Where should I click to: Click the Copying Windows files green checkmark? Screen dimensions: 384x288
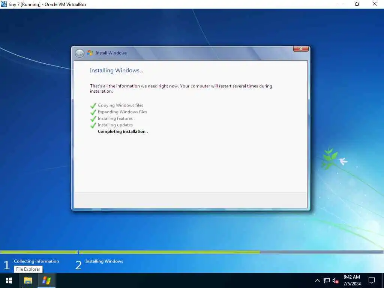click(93, 105)
